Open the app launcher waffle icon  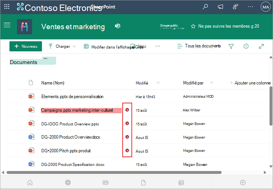pyautogui.click(x=7, y=7)
